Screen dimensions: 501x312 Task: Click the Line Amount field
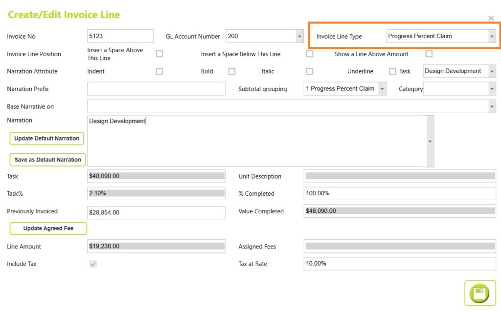[156, 246]
